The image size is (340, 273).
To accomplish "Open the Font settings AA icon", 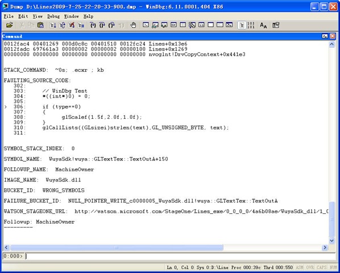I will (x=263, y=25).
